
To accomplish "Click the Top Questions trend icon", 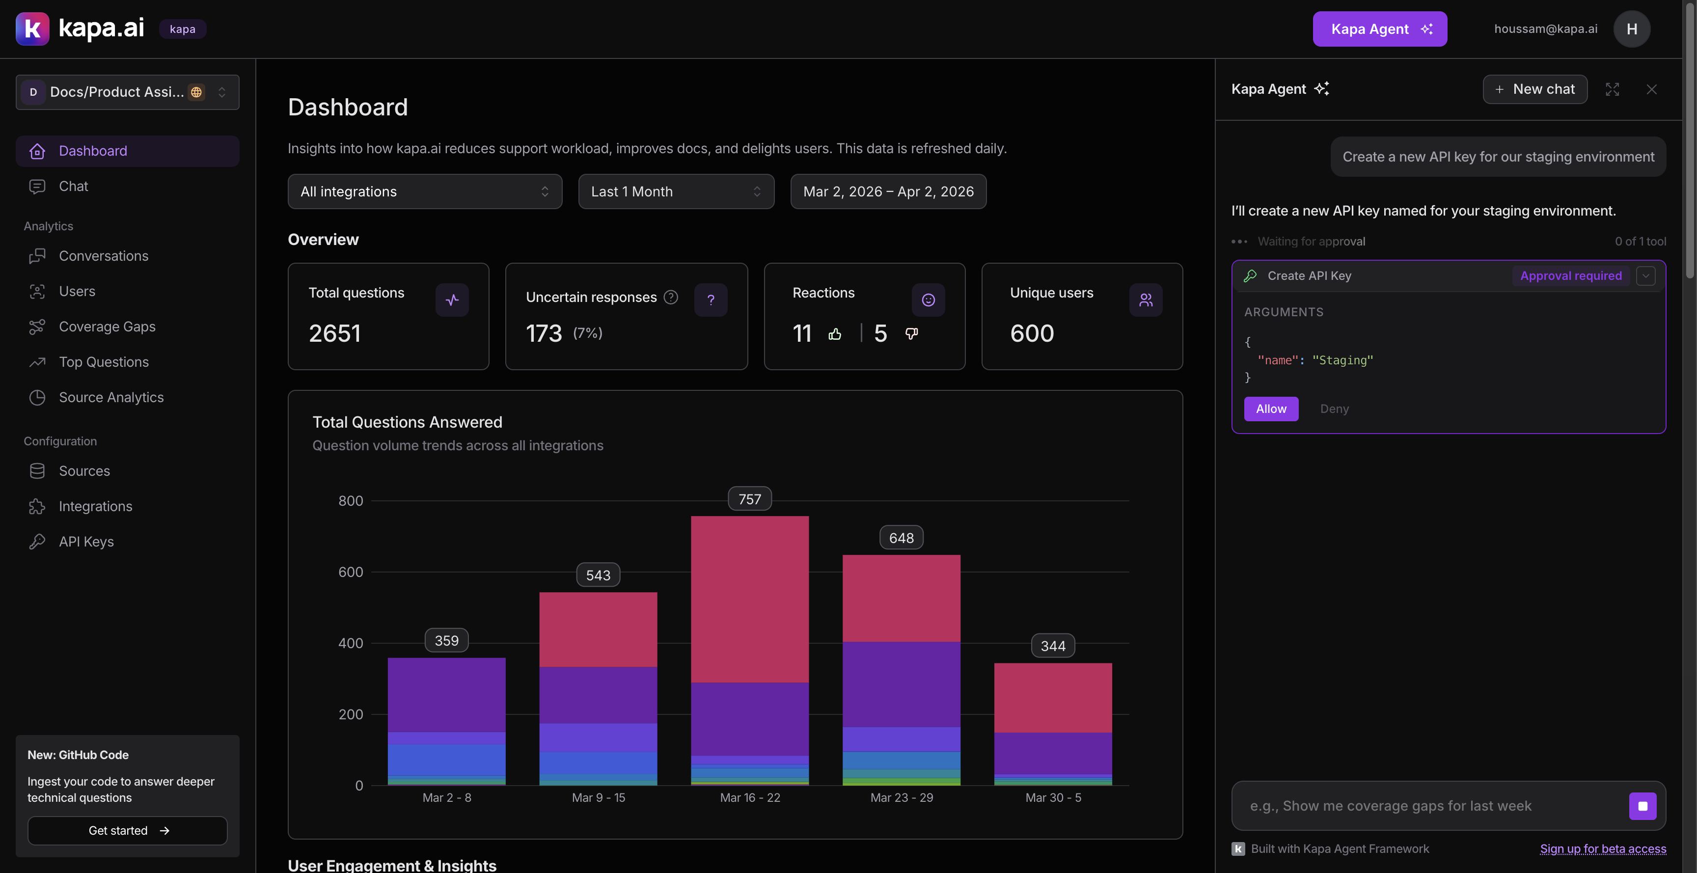I will pyautogui.click(x=37, y=361).
